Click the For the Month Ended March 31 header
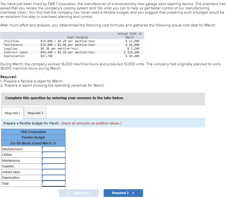This screenshot has width=228, height=198. [x=33, y=143]
